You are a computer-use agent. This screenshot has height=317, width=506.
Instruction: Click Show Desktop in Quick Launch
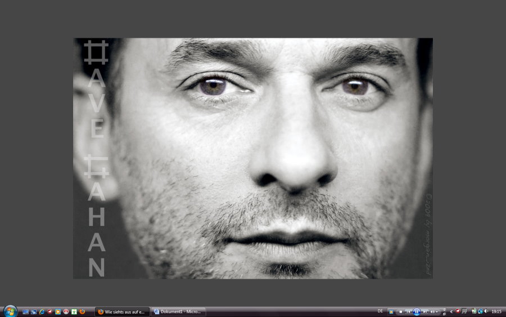click(x=25, y=311)
